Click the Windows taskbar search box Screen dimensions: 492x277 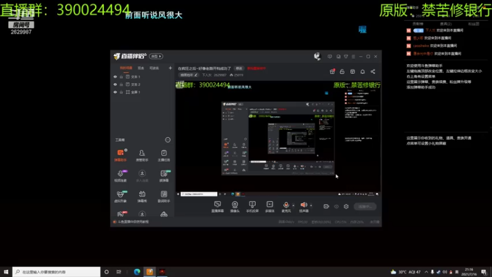click(x=56, y=272)
